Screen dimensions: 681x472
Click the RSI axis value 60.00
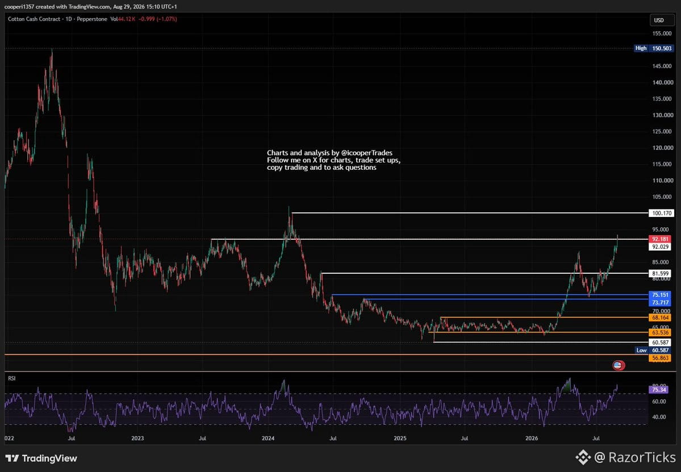pyautogui.click(x=659, y=402)
